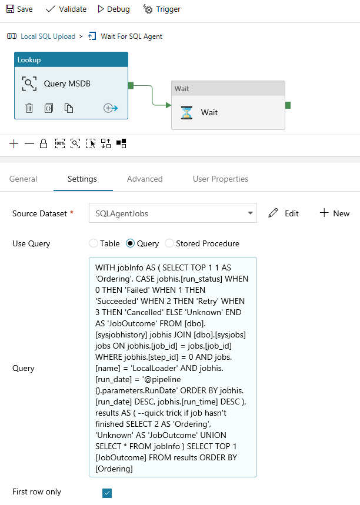Zoom in on the pipeline canvas

point(14,143)
